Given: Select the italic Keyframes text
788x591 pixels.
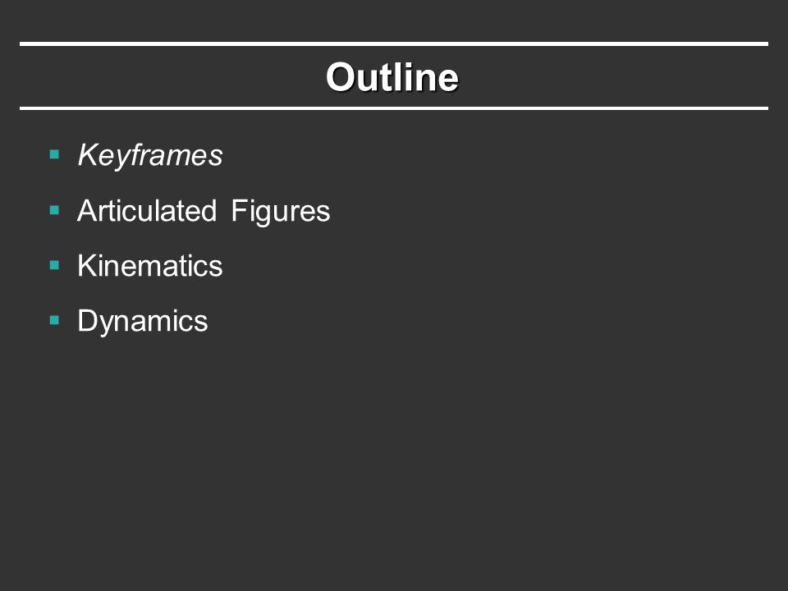Looking at the screenshot, I should point(149,155).
